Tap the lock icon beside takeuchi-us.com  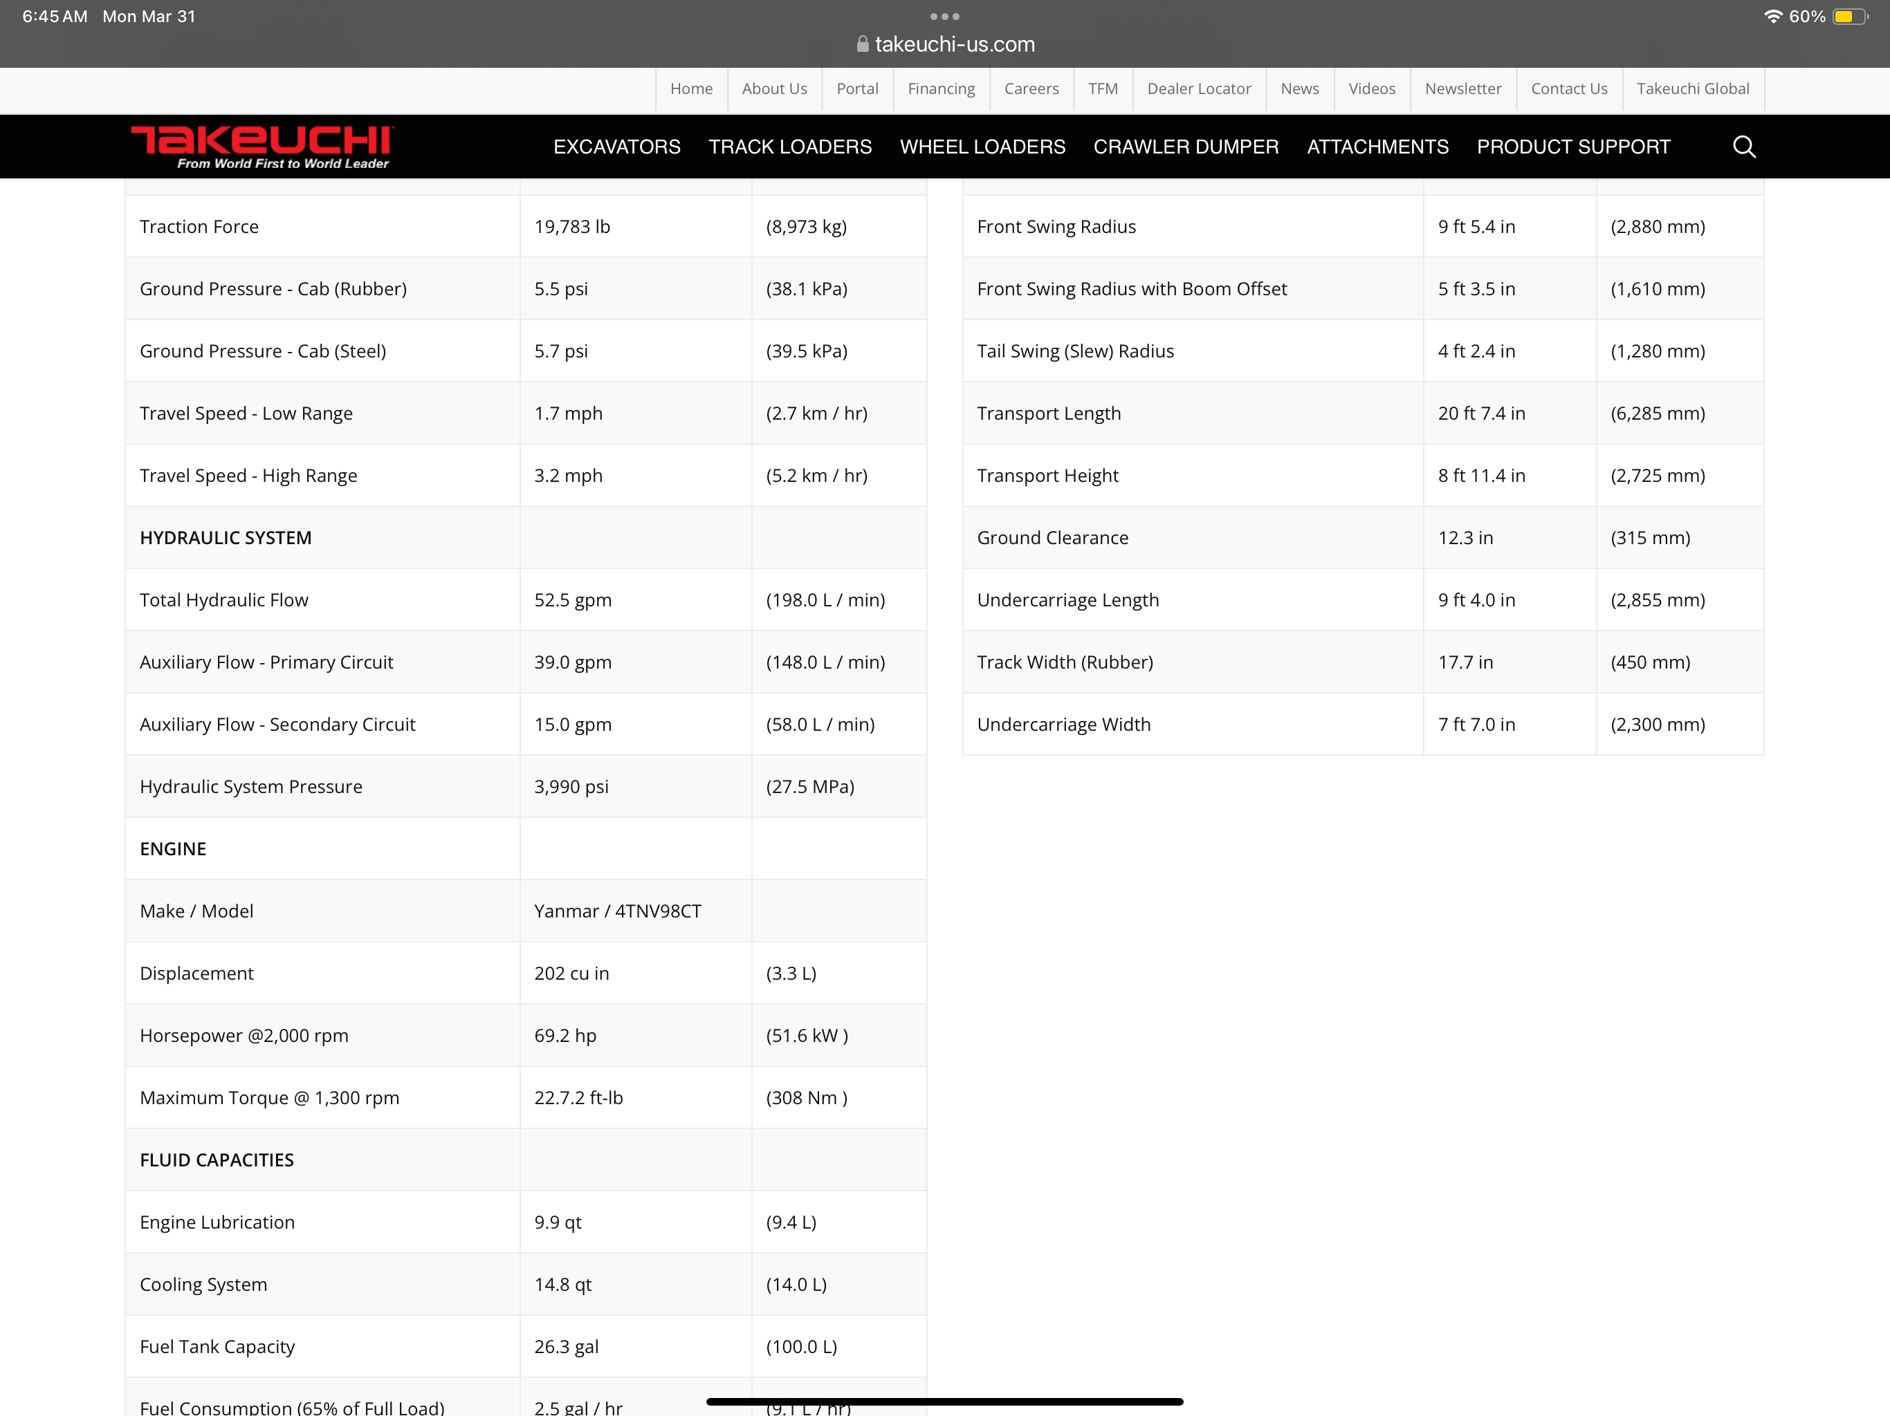pos(862,44)
